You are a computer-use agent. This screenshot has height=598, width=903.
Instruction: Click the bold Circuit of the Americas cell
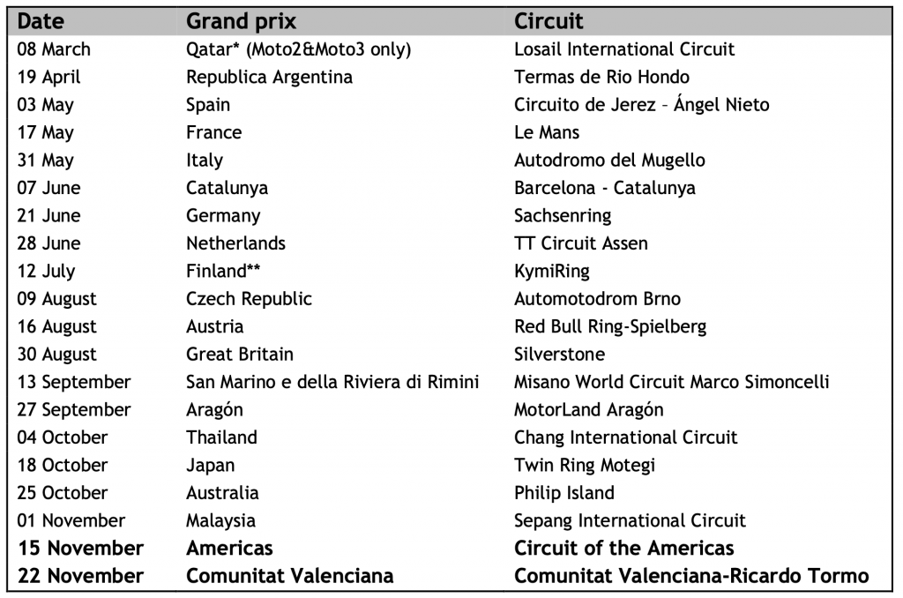[624, 548]
